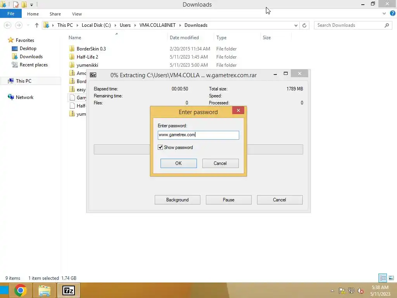Show hidden system tray icons
Viewport: 397px width, 298px height.
pyautogui.click(x=332, y=291)
